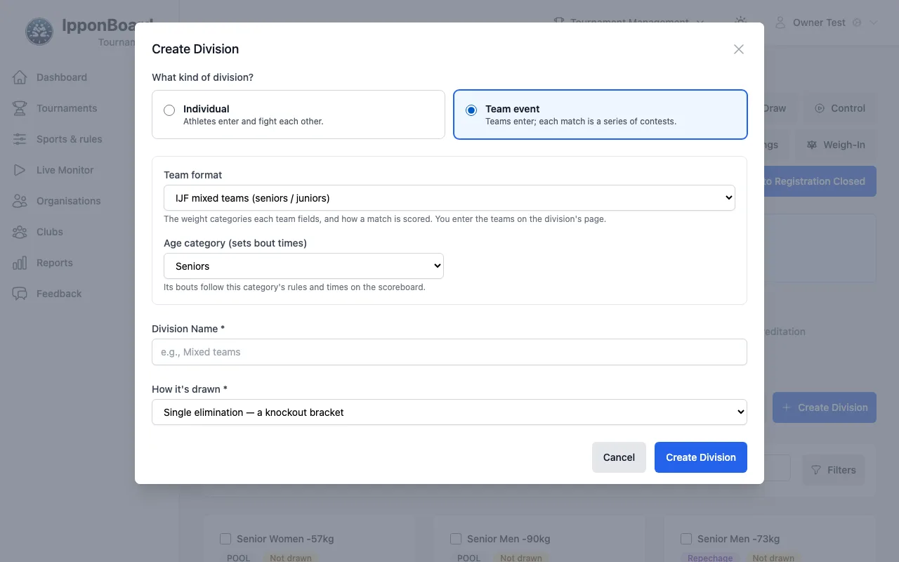The image size is (899, 562).
Task: Click the dimmed page's Create Division button
Action: (x=825, y=407)
